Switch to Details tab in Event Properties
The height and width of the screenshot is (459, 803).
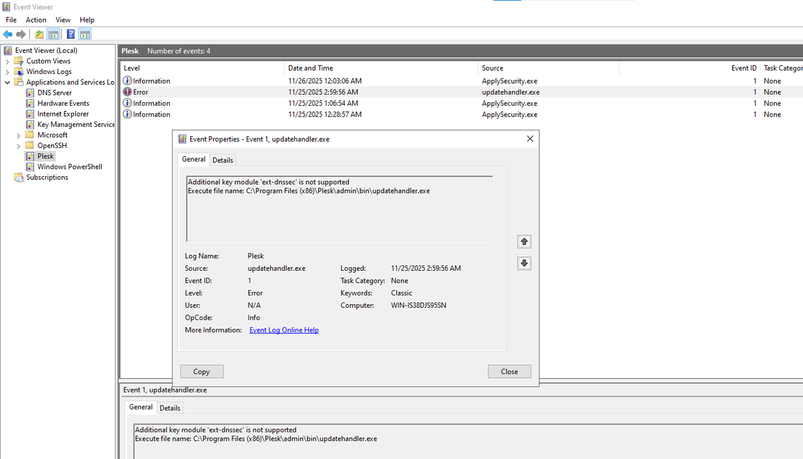coord(223,160)
